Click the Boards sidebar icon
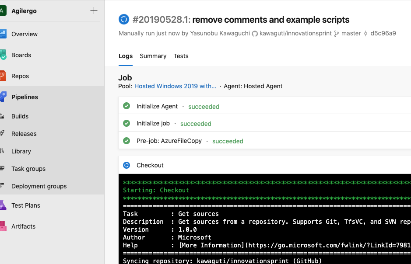The height and width of the screenshot is (264, 411). coord(3,55)
